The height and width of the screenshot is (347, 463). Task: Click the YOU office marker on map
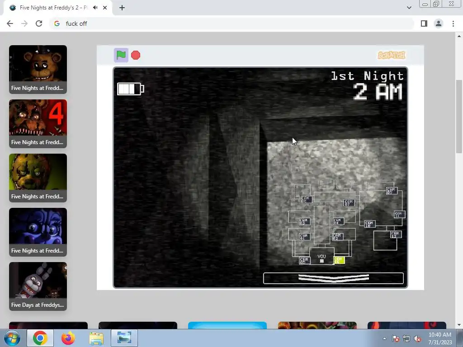322,256
